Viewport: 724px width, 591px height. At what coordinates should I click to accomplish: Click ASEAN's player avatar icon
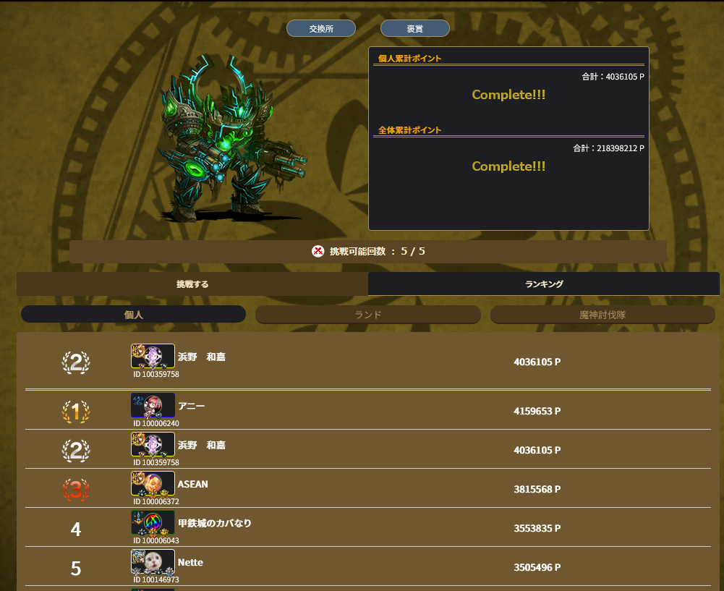pyautogui.click(x=153, y=483)
